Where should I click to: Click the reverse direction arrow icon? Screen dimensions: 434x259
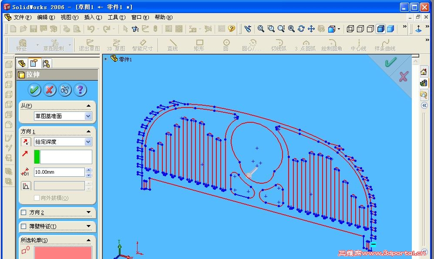[x=26, y=141]
